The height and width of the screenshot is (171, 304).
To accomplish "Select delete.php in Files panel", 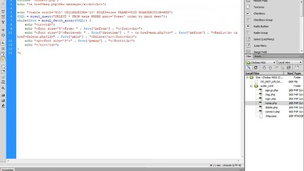I will point(271,107).
